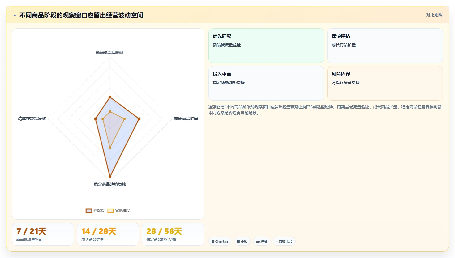Viewport: 455px width, 258px height.
Task: Open the 谨慎评估 card
Action: (x=385, y=46)
